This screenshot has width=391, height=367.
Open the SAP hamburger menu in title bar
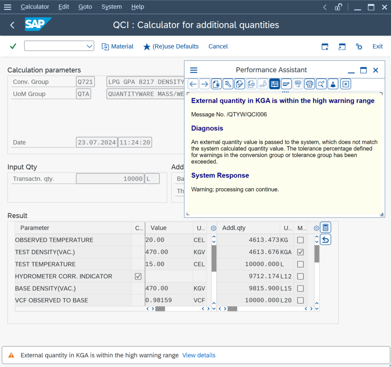8,7
